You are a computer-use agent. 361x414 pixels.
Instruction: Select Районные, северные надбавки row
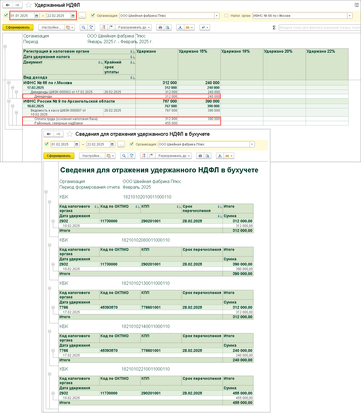(x=122, y=123)
